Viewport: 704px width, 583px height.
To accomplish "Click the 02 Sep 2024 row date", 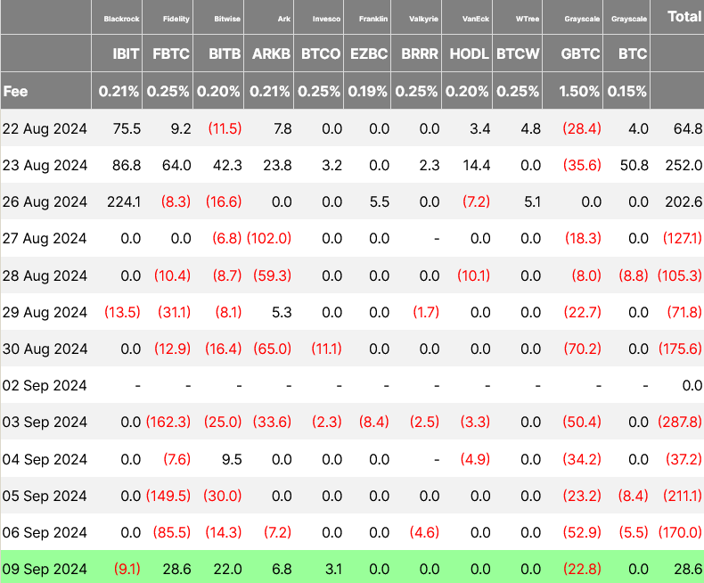I will click(x=45, y=386).
